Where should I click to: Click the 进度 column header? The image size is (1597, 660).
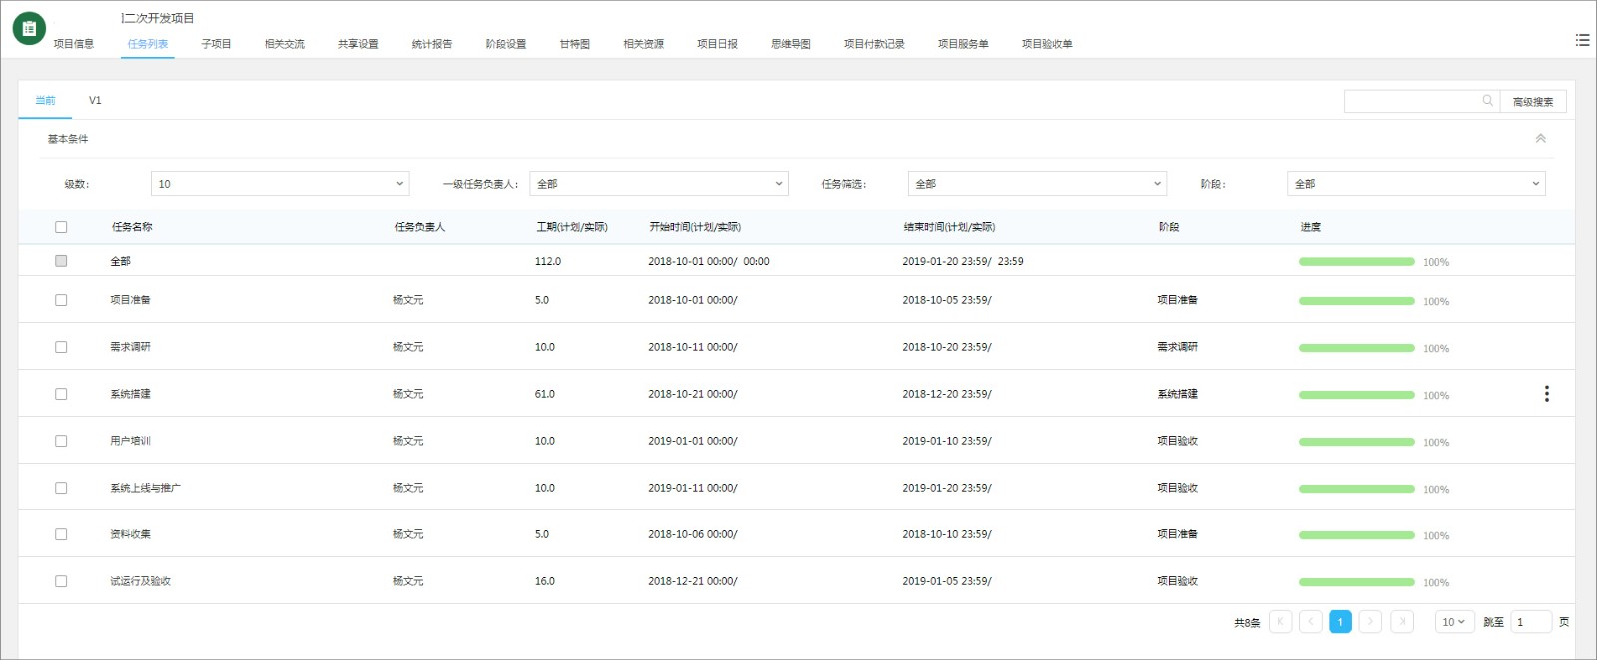click(1310, 227)
